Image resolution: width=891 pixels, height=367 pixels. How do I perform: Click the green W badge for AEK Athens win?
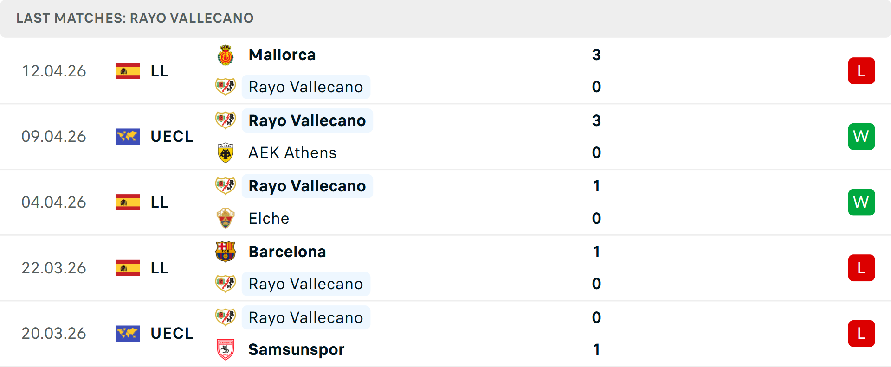[x=861, y=136]
